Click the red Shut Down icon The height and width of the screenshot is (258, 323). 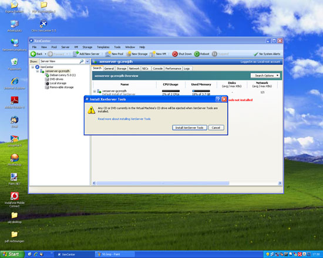coord(174,54)
